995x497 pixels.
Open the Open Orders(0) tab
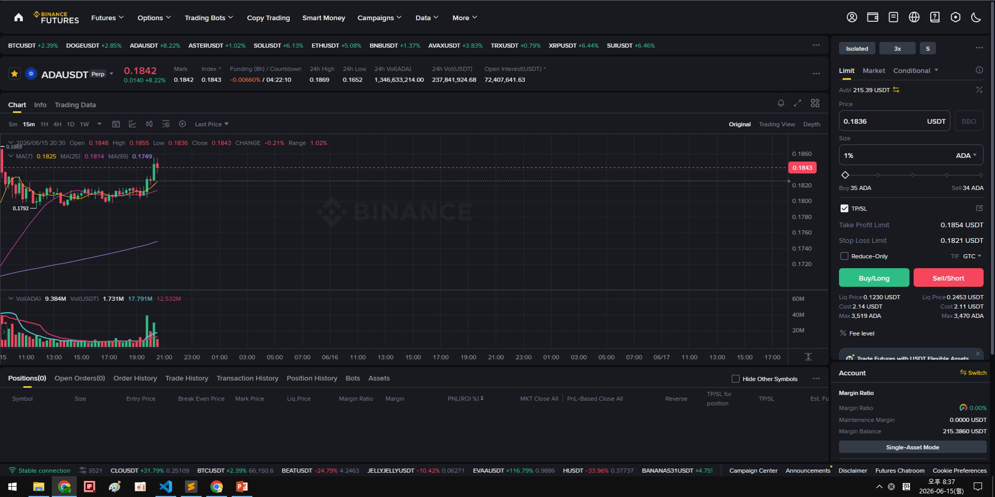(x=79, y=378)
